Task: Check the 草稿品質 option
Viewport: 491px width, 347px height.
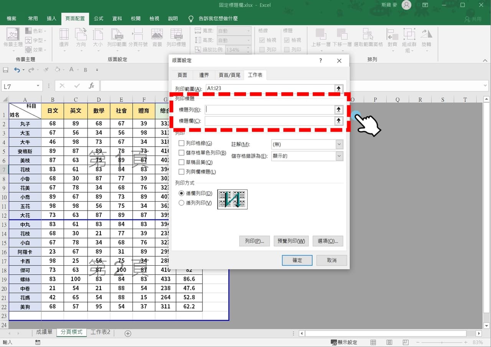Action: pyautogui.click(x=180, y=162)
